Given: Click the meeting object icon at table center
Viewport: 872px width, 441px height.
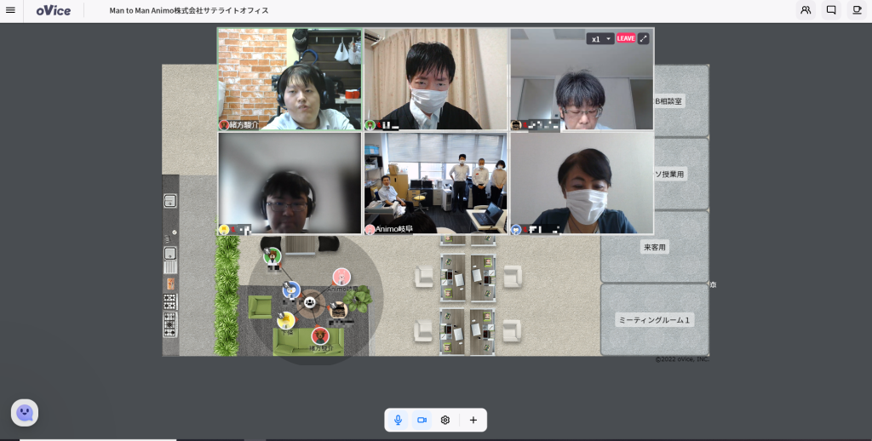Looking at the screenshot, I should coord(310,302).
